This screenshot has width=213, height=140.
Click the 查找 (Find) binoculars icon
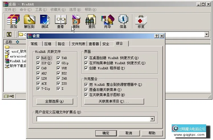(92, 21)
